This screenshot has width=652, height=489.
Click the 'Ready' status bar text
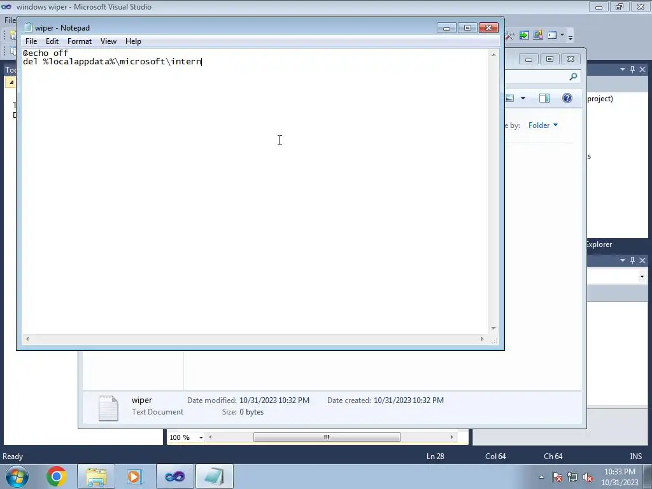pos(13,457)
